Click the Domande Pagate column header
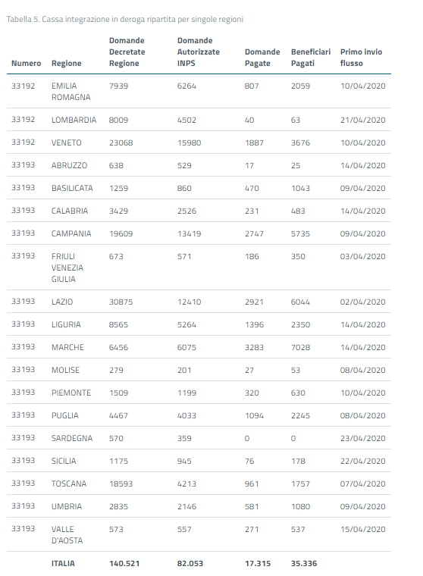Image resolution: width=423 pixels, height=576 pixels. coord(262,58)
